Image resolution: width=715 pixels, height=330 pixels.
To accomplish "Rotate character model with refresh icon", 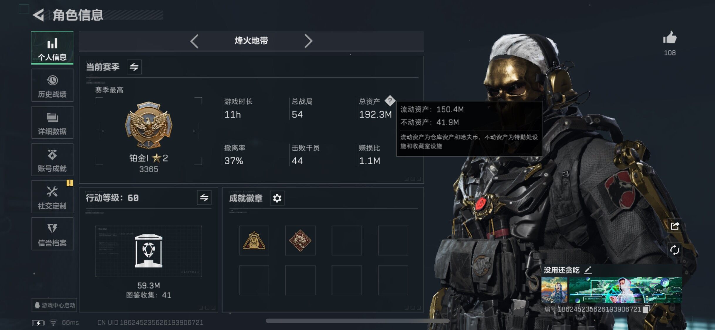I will (674, 250).
